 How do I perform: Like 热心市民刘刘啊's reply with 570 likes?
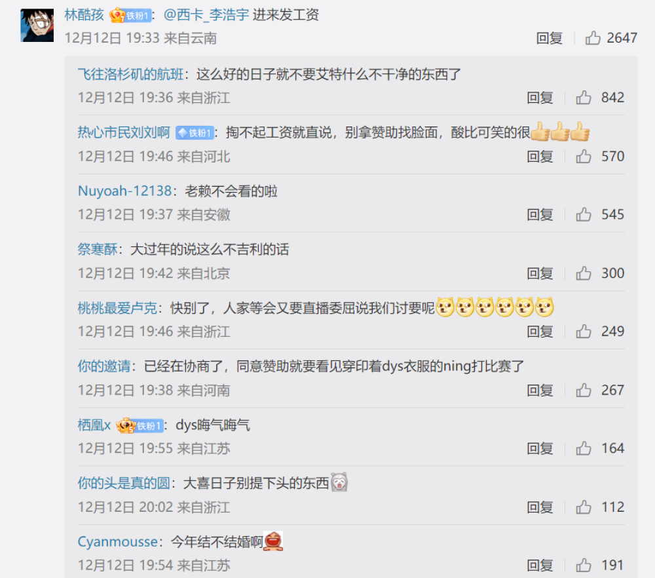(x=584, y=157)
